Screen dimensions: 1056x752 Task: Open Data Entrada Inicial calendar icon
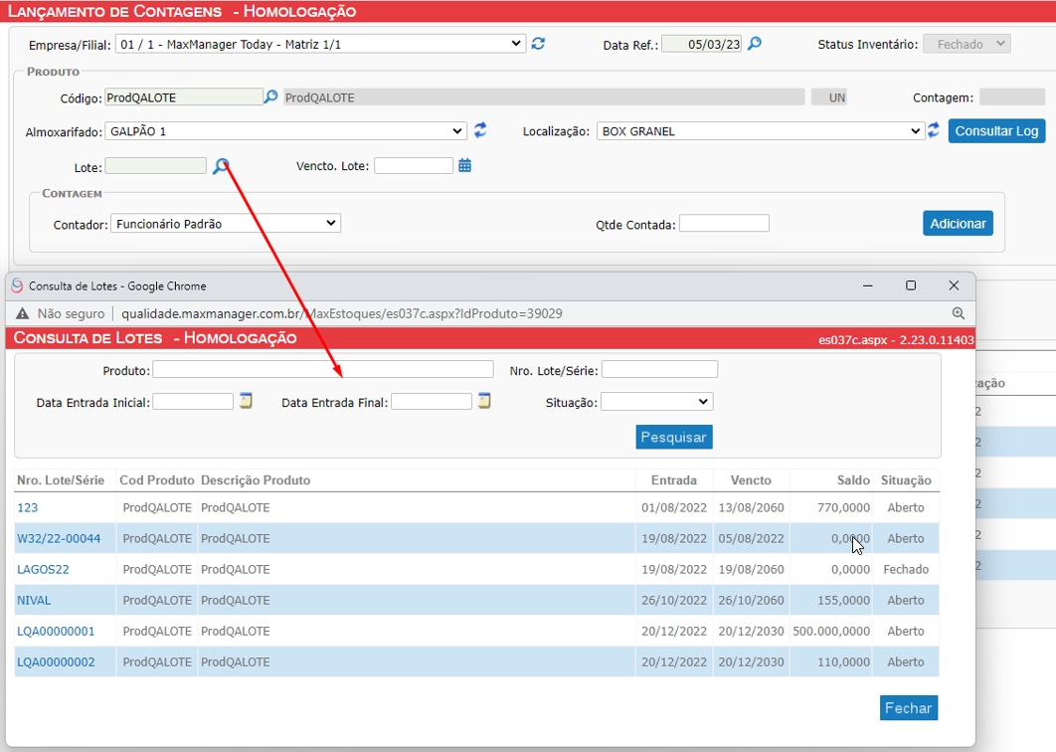pos(246,401)
